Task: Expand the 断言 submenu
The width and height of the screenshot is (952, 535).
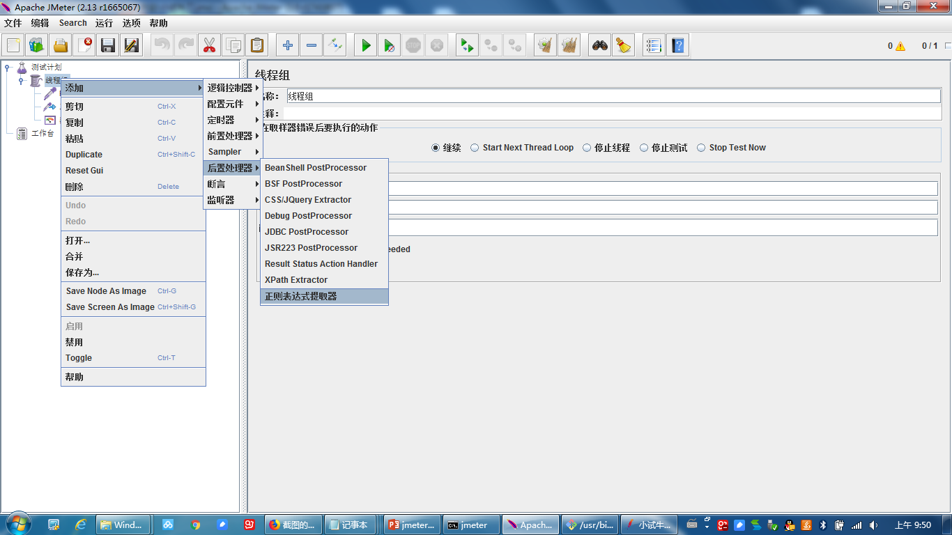Action: click(x=232, y=184)
